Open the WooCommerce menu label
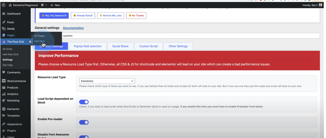 click(16, 81)
